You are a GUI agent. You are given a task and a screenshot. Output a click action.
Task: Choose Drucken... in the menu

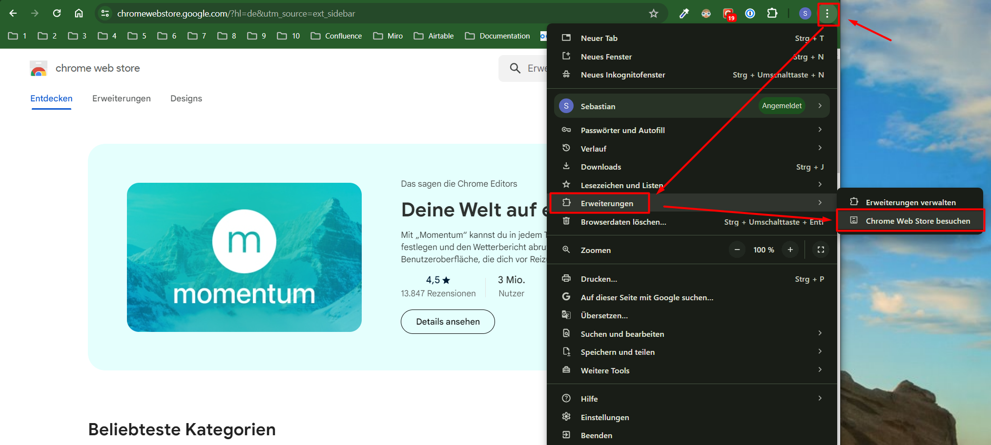(692, 279)
